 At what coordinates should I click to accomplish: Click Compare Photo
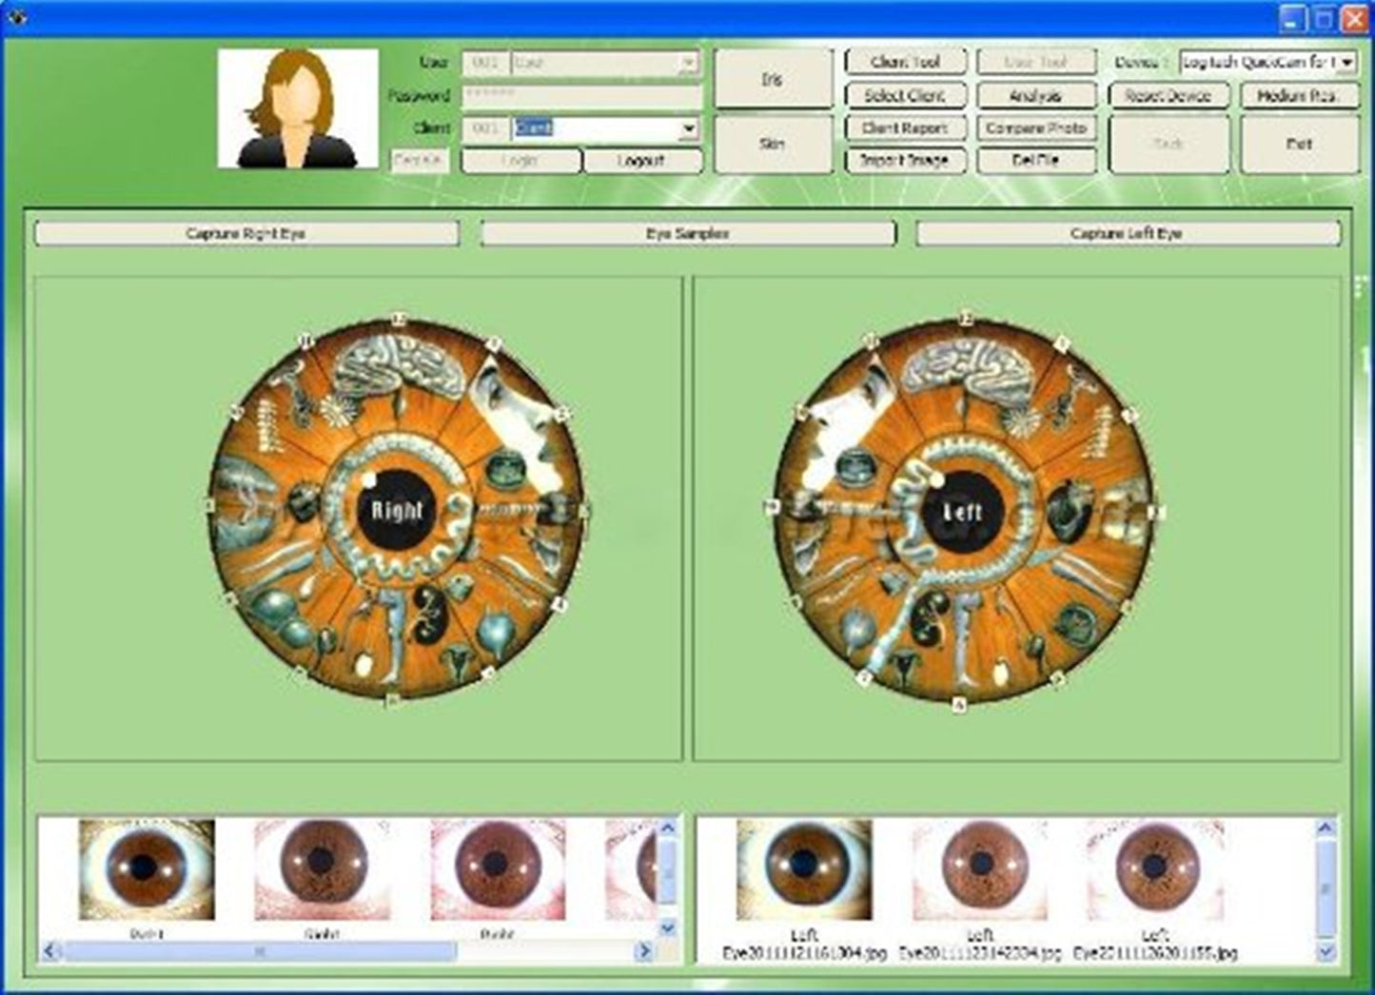tap(1035, 127)
